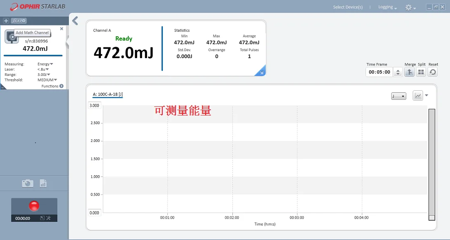Click the log notes icon beside timer
The image size is (450, 240).
coord(42,218)
